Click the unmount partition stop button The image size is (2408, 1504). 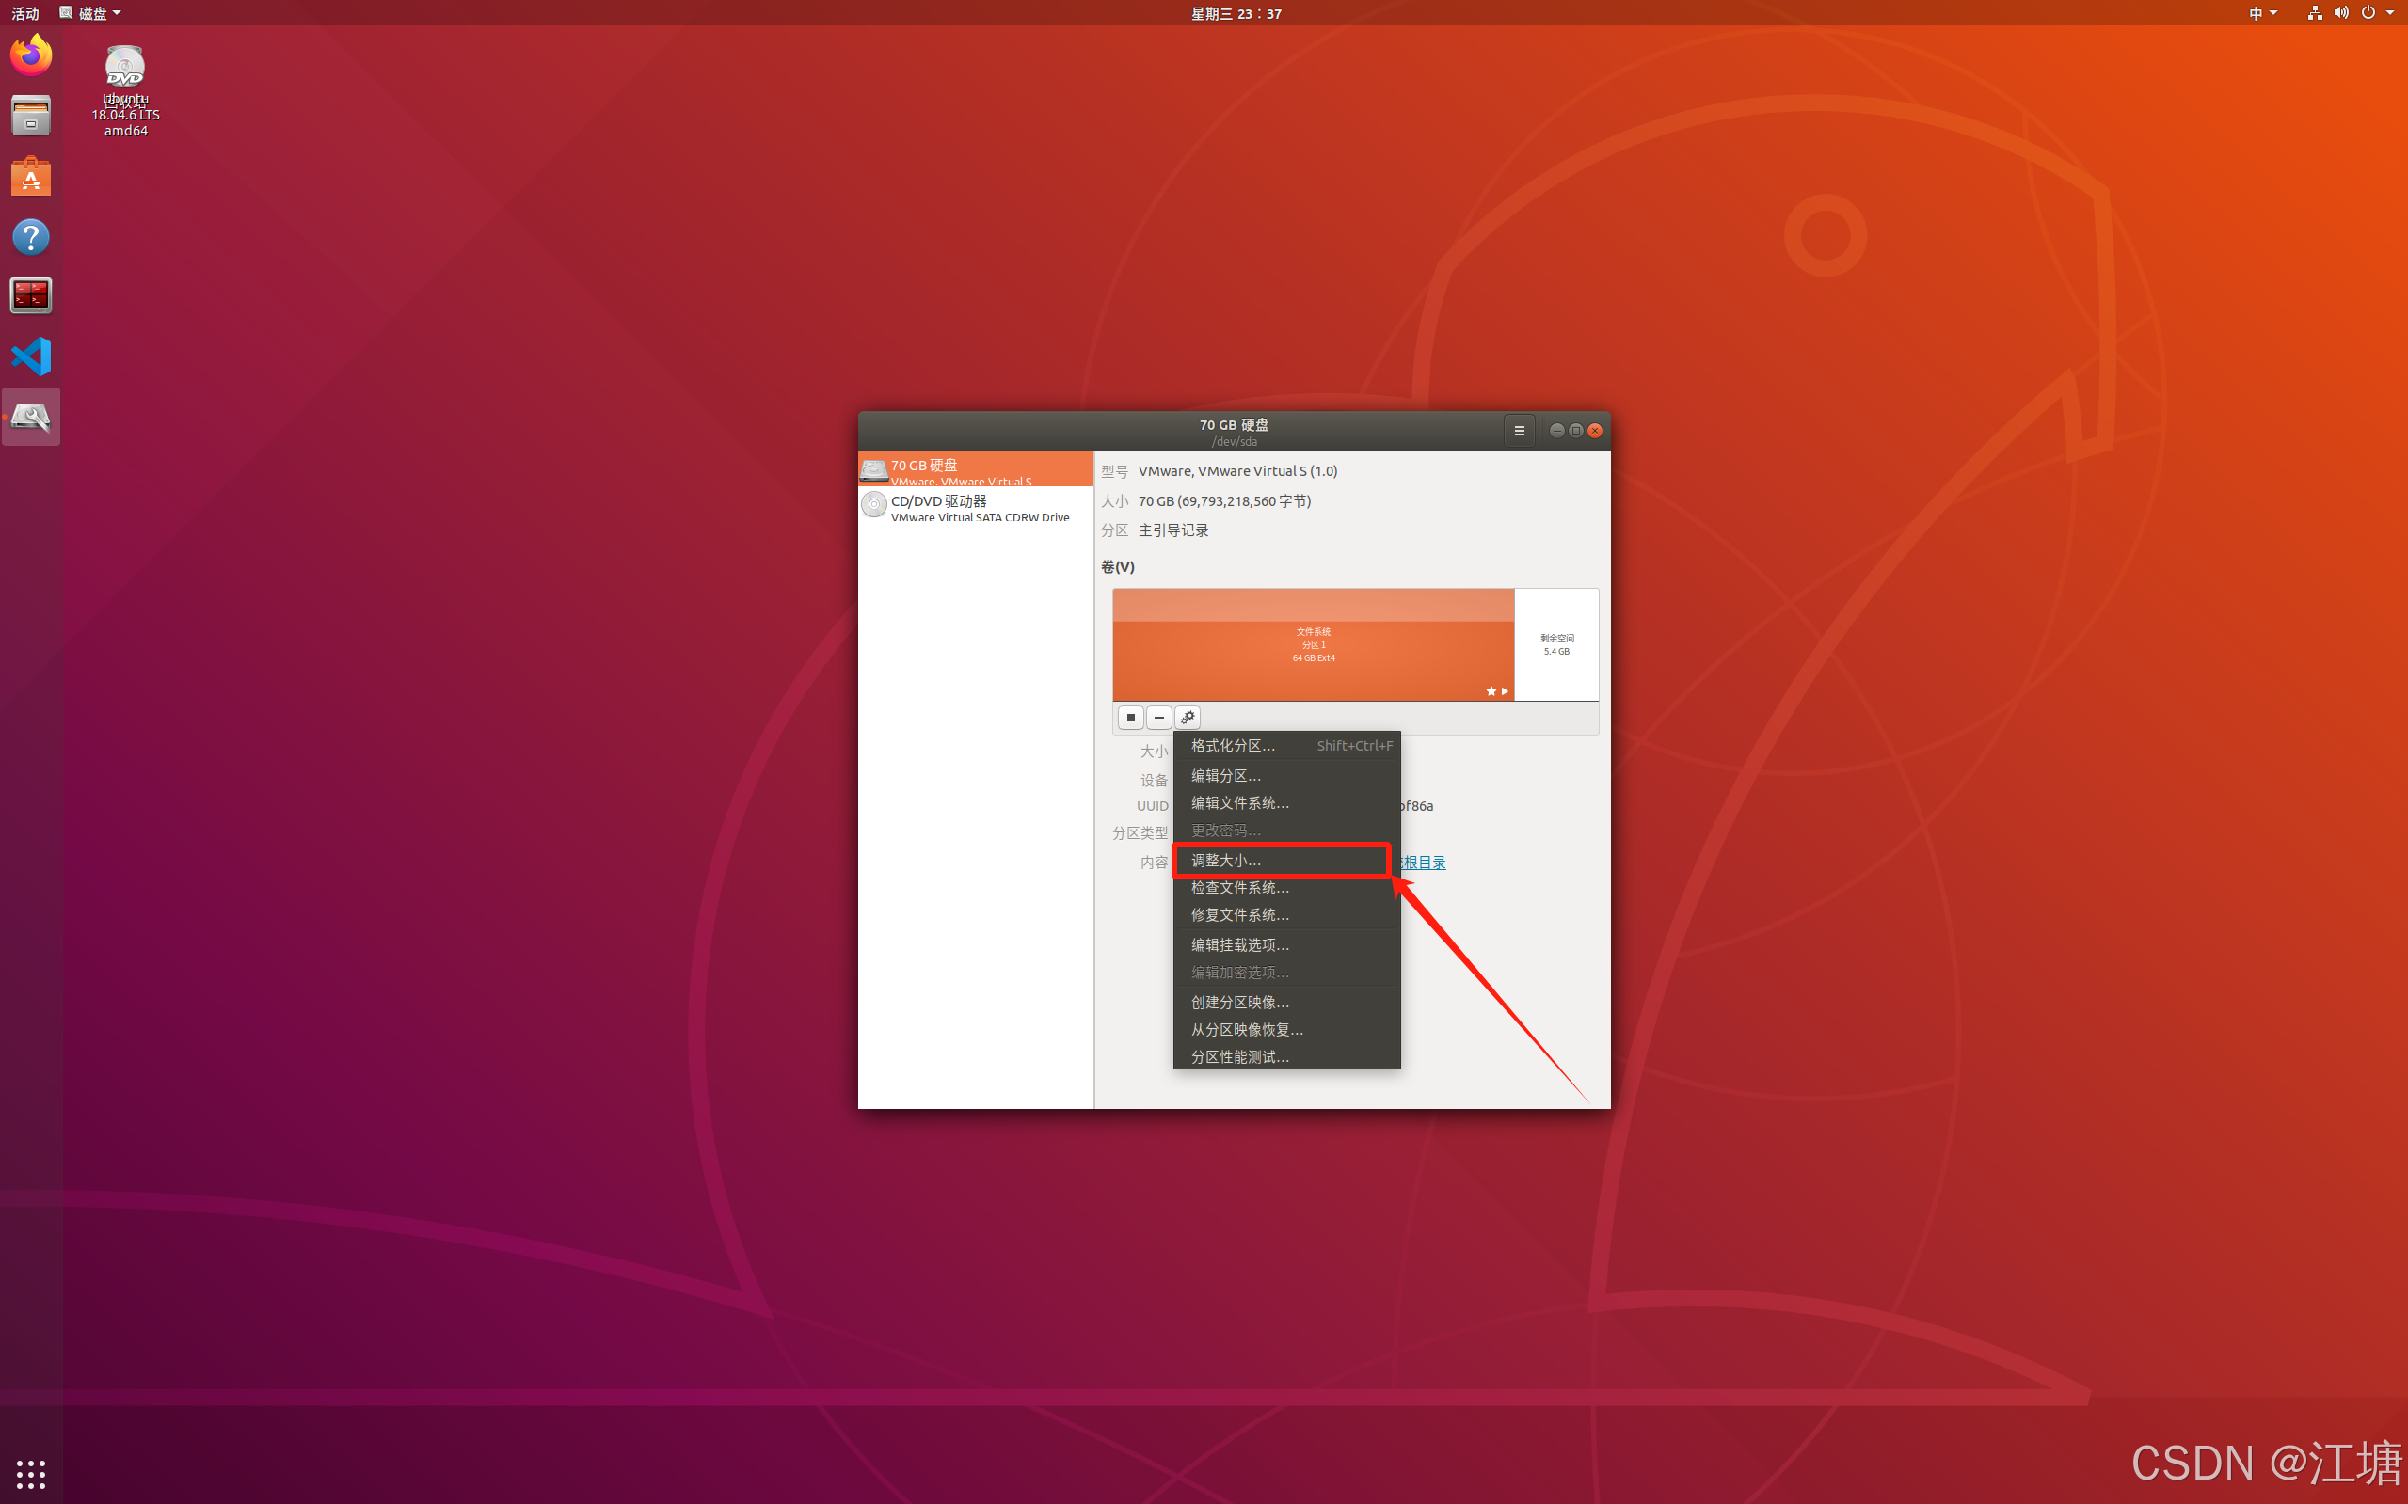coord(1130,717)
